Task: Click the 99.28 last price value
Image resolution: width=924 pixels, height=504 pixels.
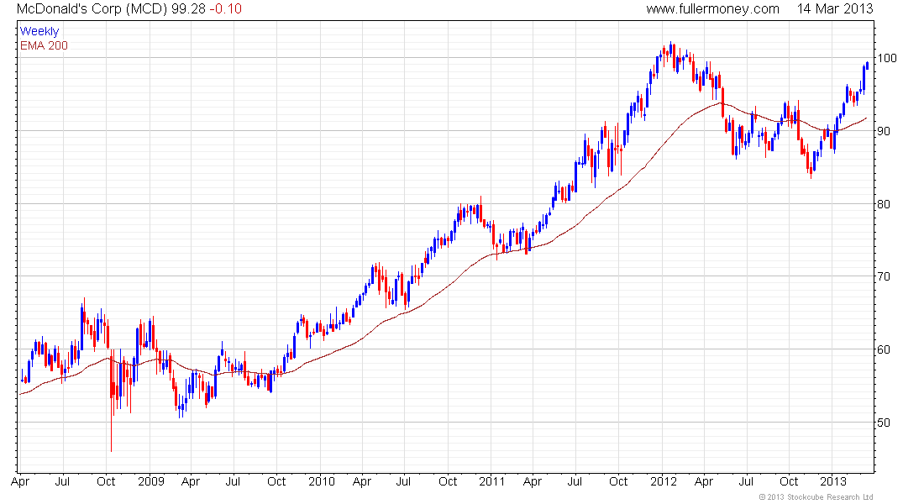Action: (x=188, y=9)
